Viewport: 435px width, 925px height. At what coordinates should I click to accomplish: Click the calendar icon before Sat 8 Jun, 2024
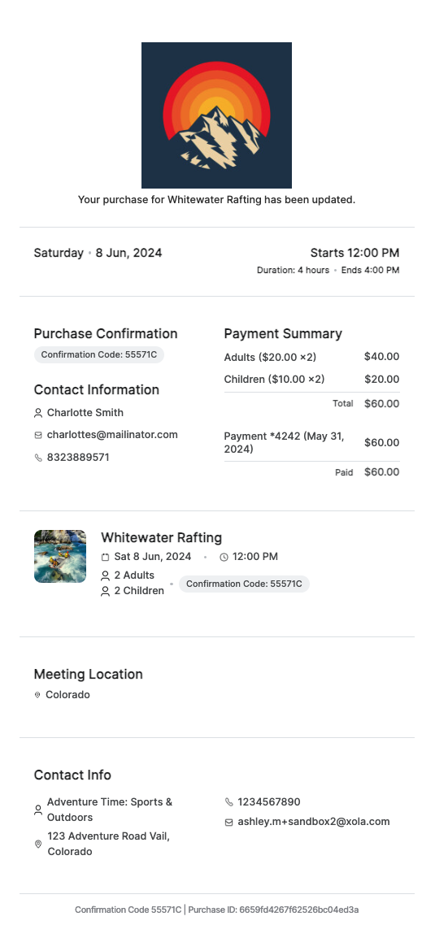105,557
